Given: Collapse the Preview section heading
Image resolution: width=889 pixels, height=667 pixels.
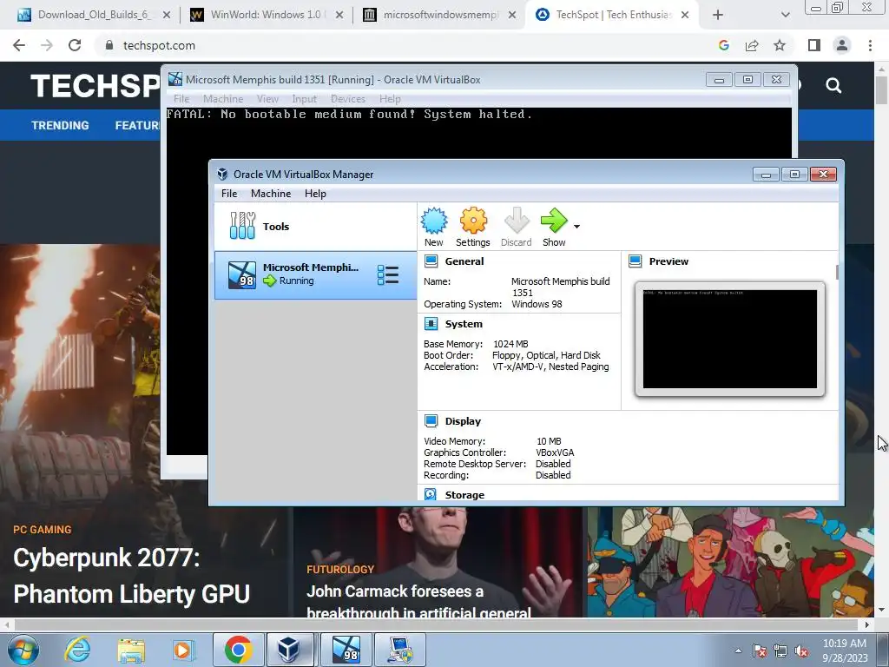Looking at the screenshot, I should pyautogui.click(x=668, y=261).
